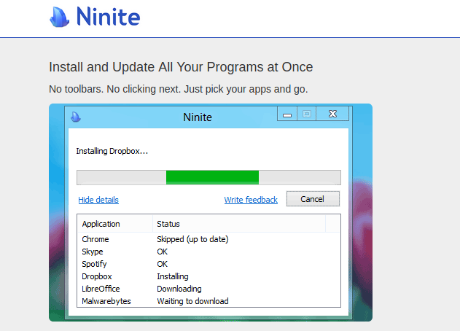Cancel the installation with the Cancel button
Viewport: 460px width, 331px height.
tap(313, 199)
